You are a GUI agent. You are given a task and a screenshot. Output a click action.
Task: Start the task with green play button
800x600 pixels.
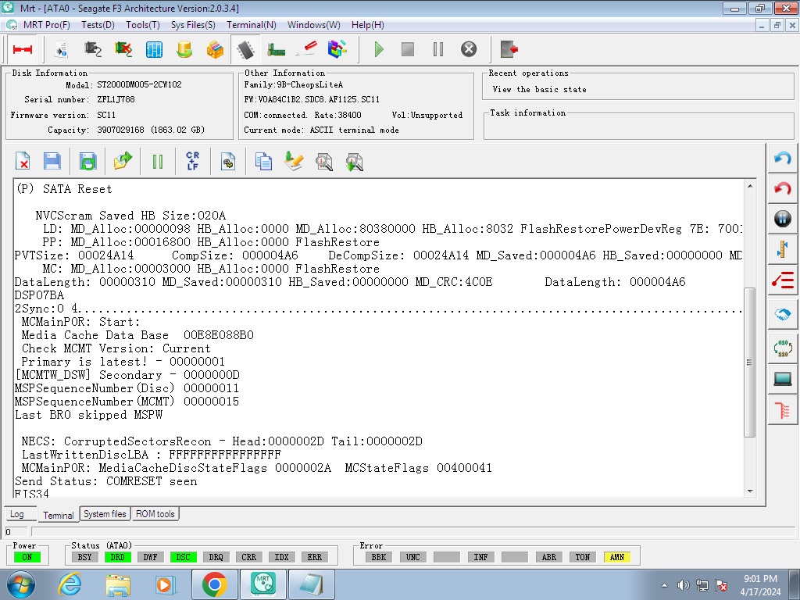(x=379, y=49)
